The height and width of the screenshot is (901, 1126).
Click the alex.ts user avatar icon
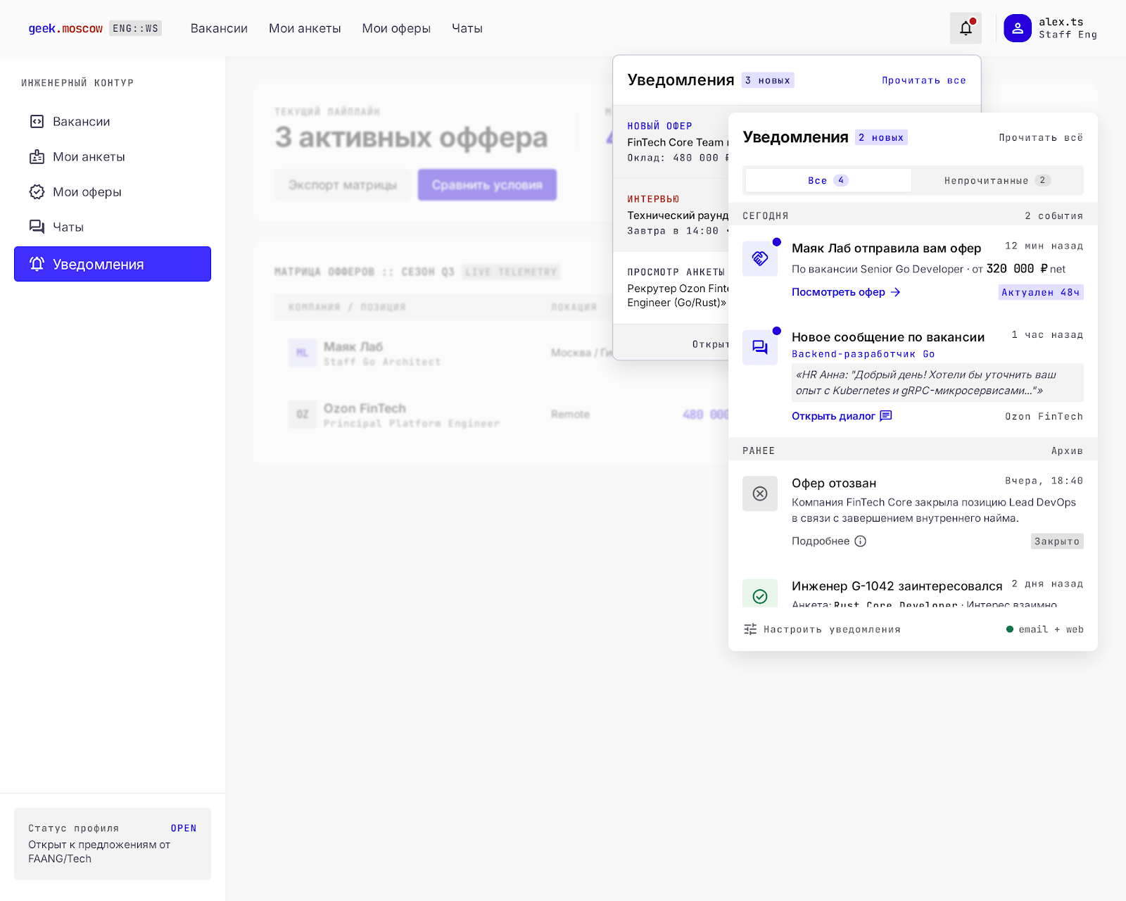(x=1018, y=28)
